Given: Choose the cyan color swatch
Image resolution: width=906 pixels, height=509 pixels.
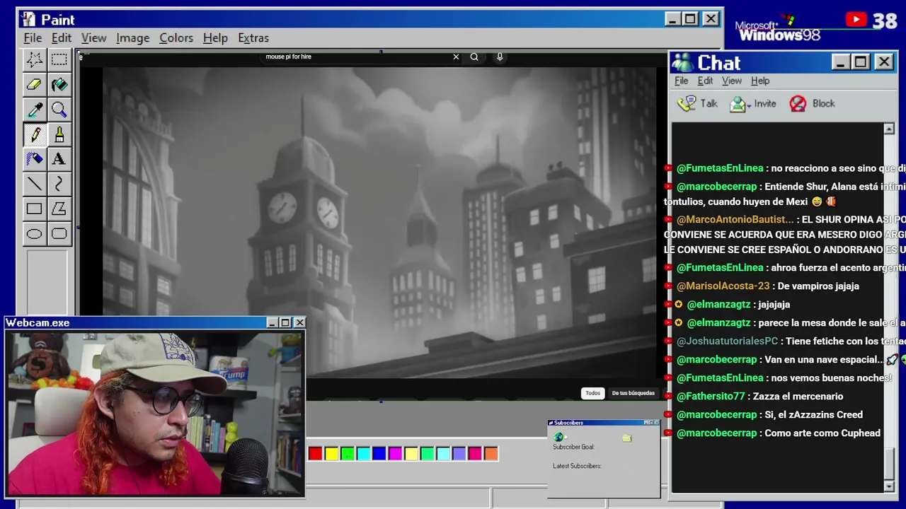Looking at the screenshot, I should tap(363, 453).
